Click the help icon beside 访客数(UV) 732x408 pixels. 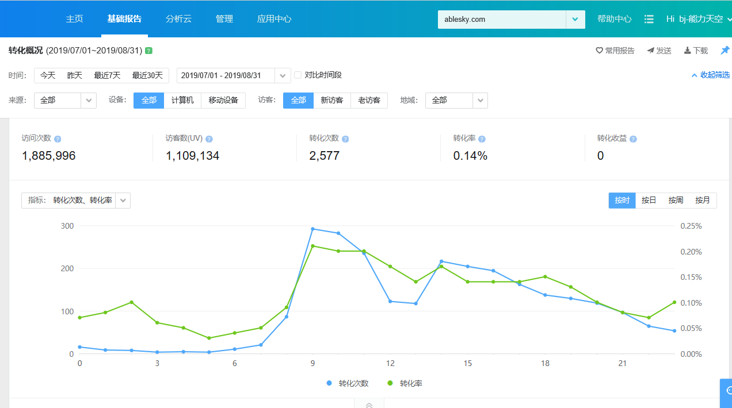[x=209, y=139]
